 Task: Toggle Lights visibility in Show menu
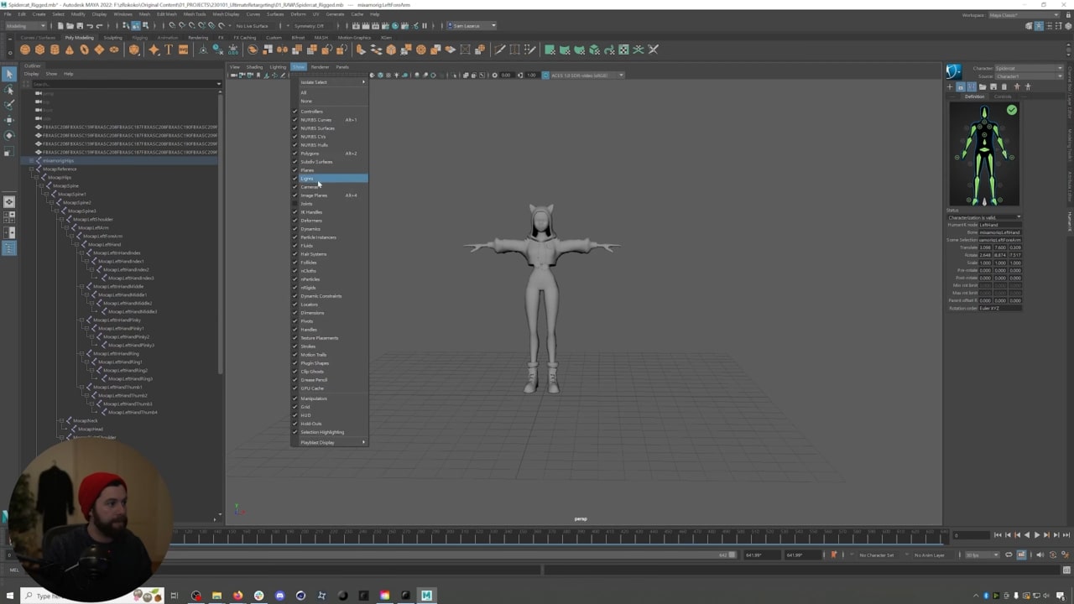308,179
